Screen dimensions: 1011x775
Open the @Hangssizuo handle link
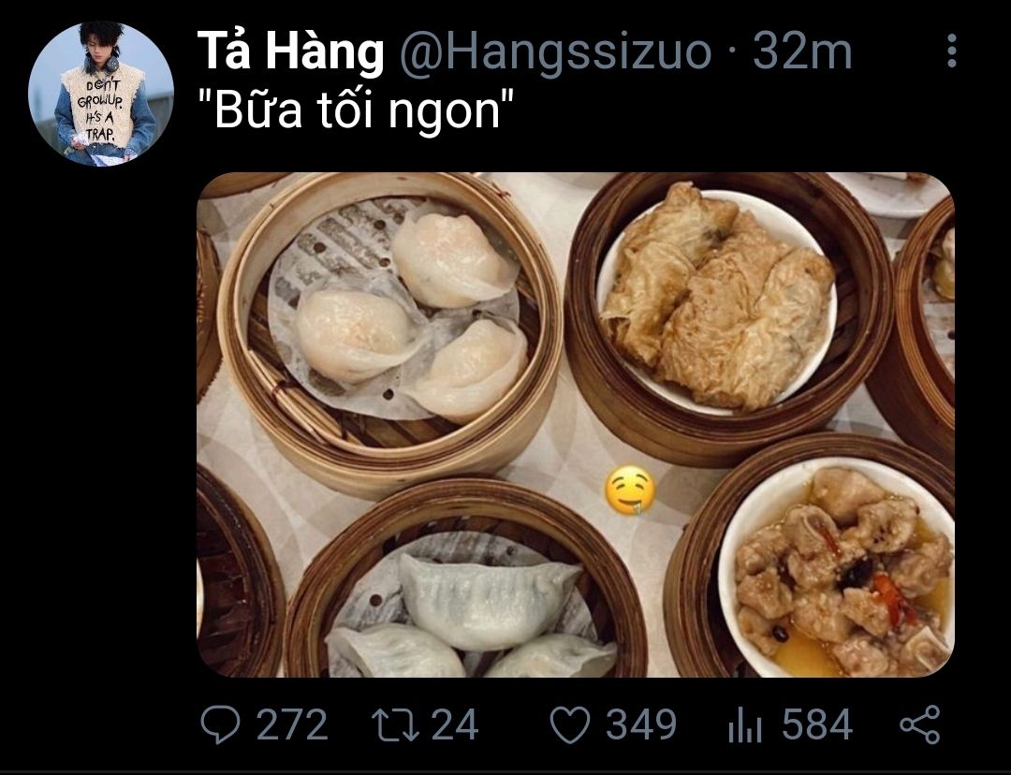(556, 51)
